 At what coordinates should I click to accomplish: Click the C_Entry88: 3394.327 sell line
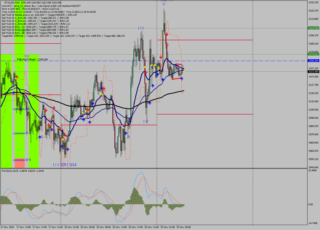coord(36,24)
